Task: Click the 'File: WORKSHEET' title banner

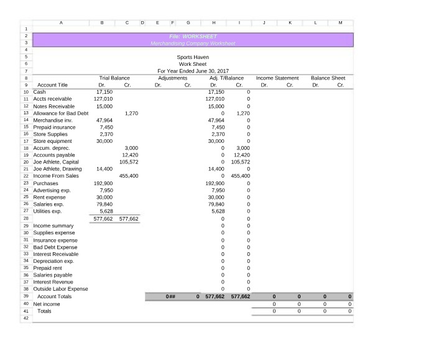Action: pos(193,37)
